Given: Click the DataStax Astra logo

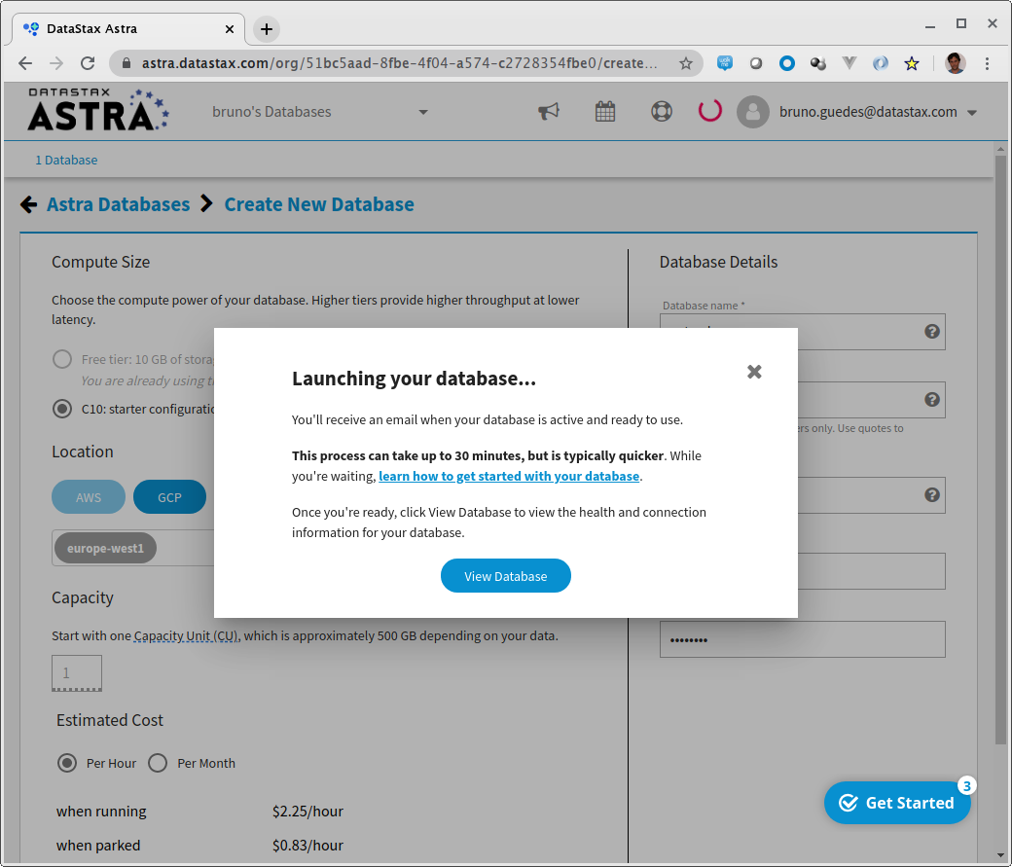Looking at the screenshot, I should click(98, 110).
